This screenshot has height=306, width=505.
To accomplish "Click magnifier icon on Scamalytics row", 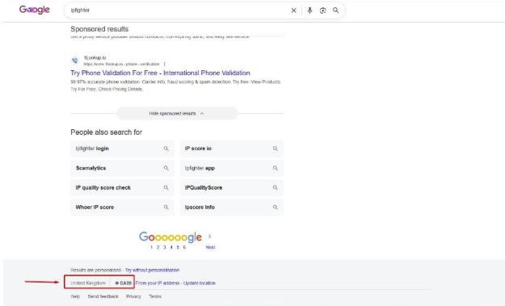I will coord(166,168).
